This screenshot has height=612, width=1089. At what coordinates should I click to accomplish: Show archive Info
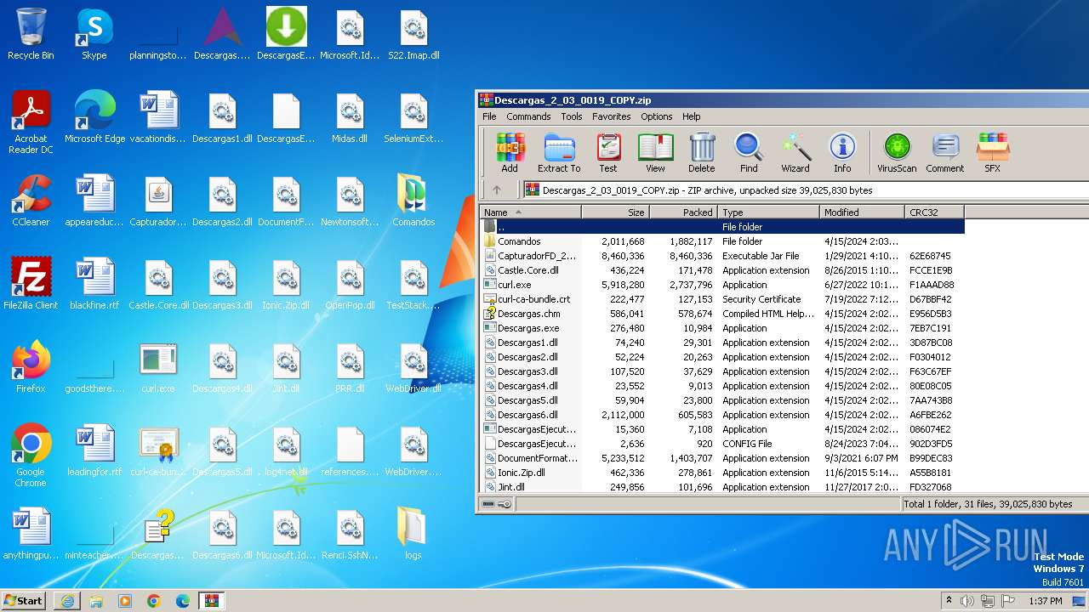[x=842, y=153]
